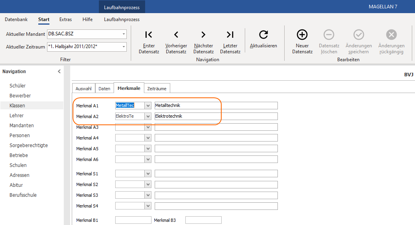The width and height of the screenshot is (415, 225).
Task: Expand the Merkmal A1 dropdown arrow
Action: 148,105
